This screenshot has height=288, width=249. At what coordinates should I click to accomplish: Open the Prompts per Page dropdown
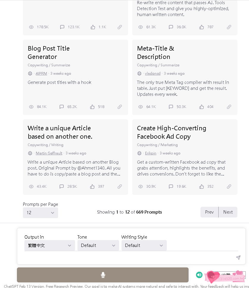point(41,213)
